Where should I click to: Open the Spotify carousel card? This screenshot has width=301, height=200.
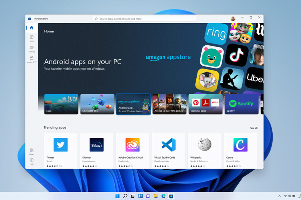click(x=242, y=104)
